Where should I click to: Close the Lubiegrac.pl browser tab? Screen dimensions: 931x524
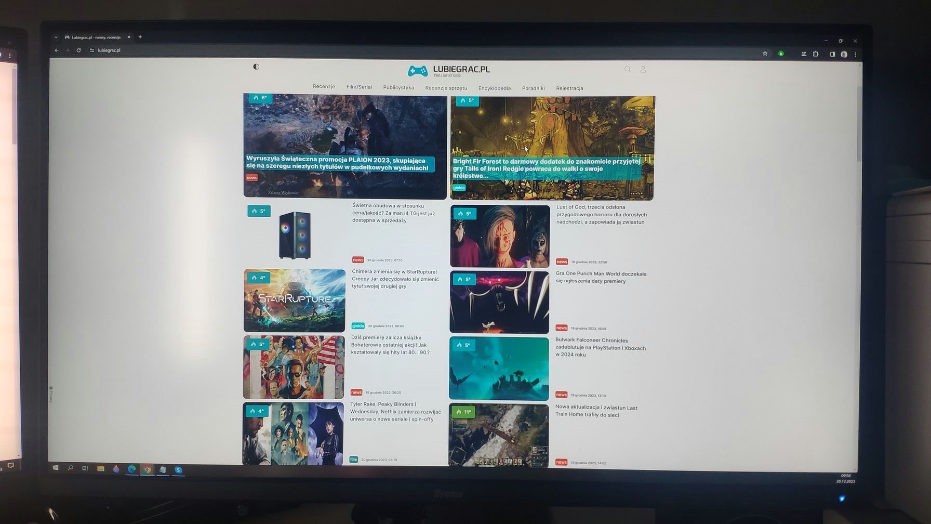[x=129, y=37]
